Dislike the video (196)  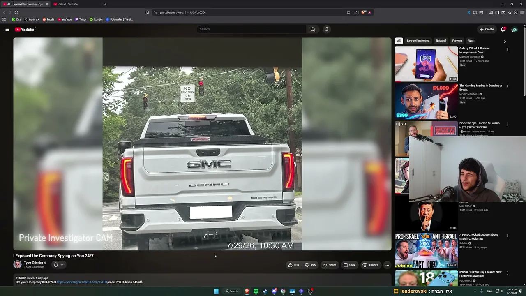310,265
